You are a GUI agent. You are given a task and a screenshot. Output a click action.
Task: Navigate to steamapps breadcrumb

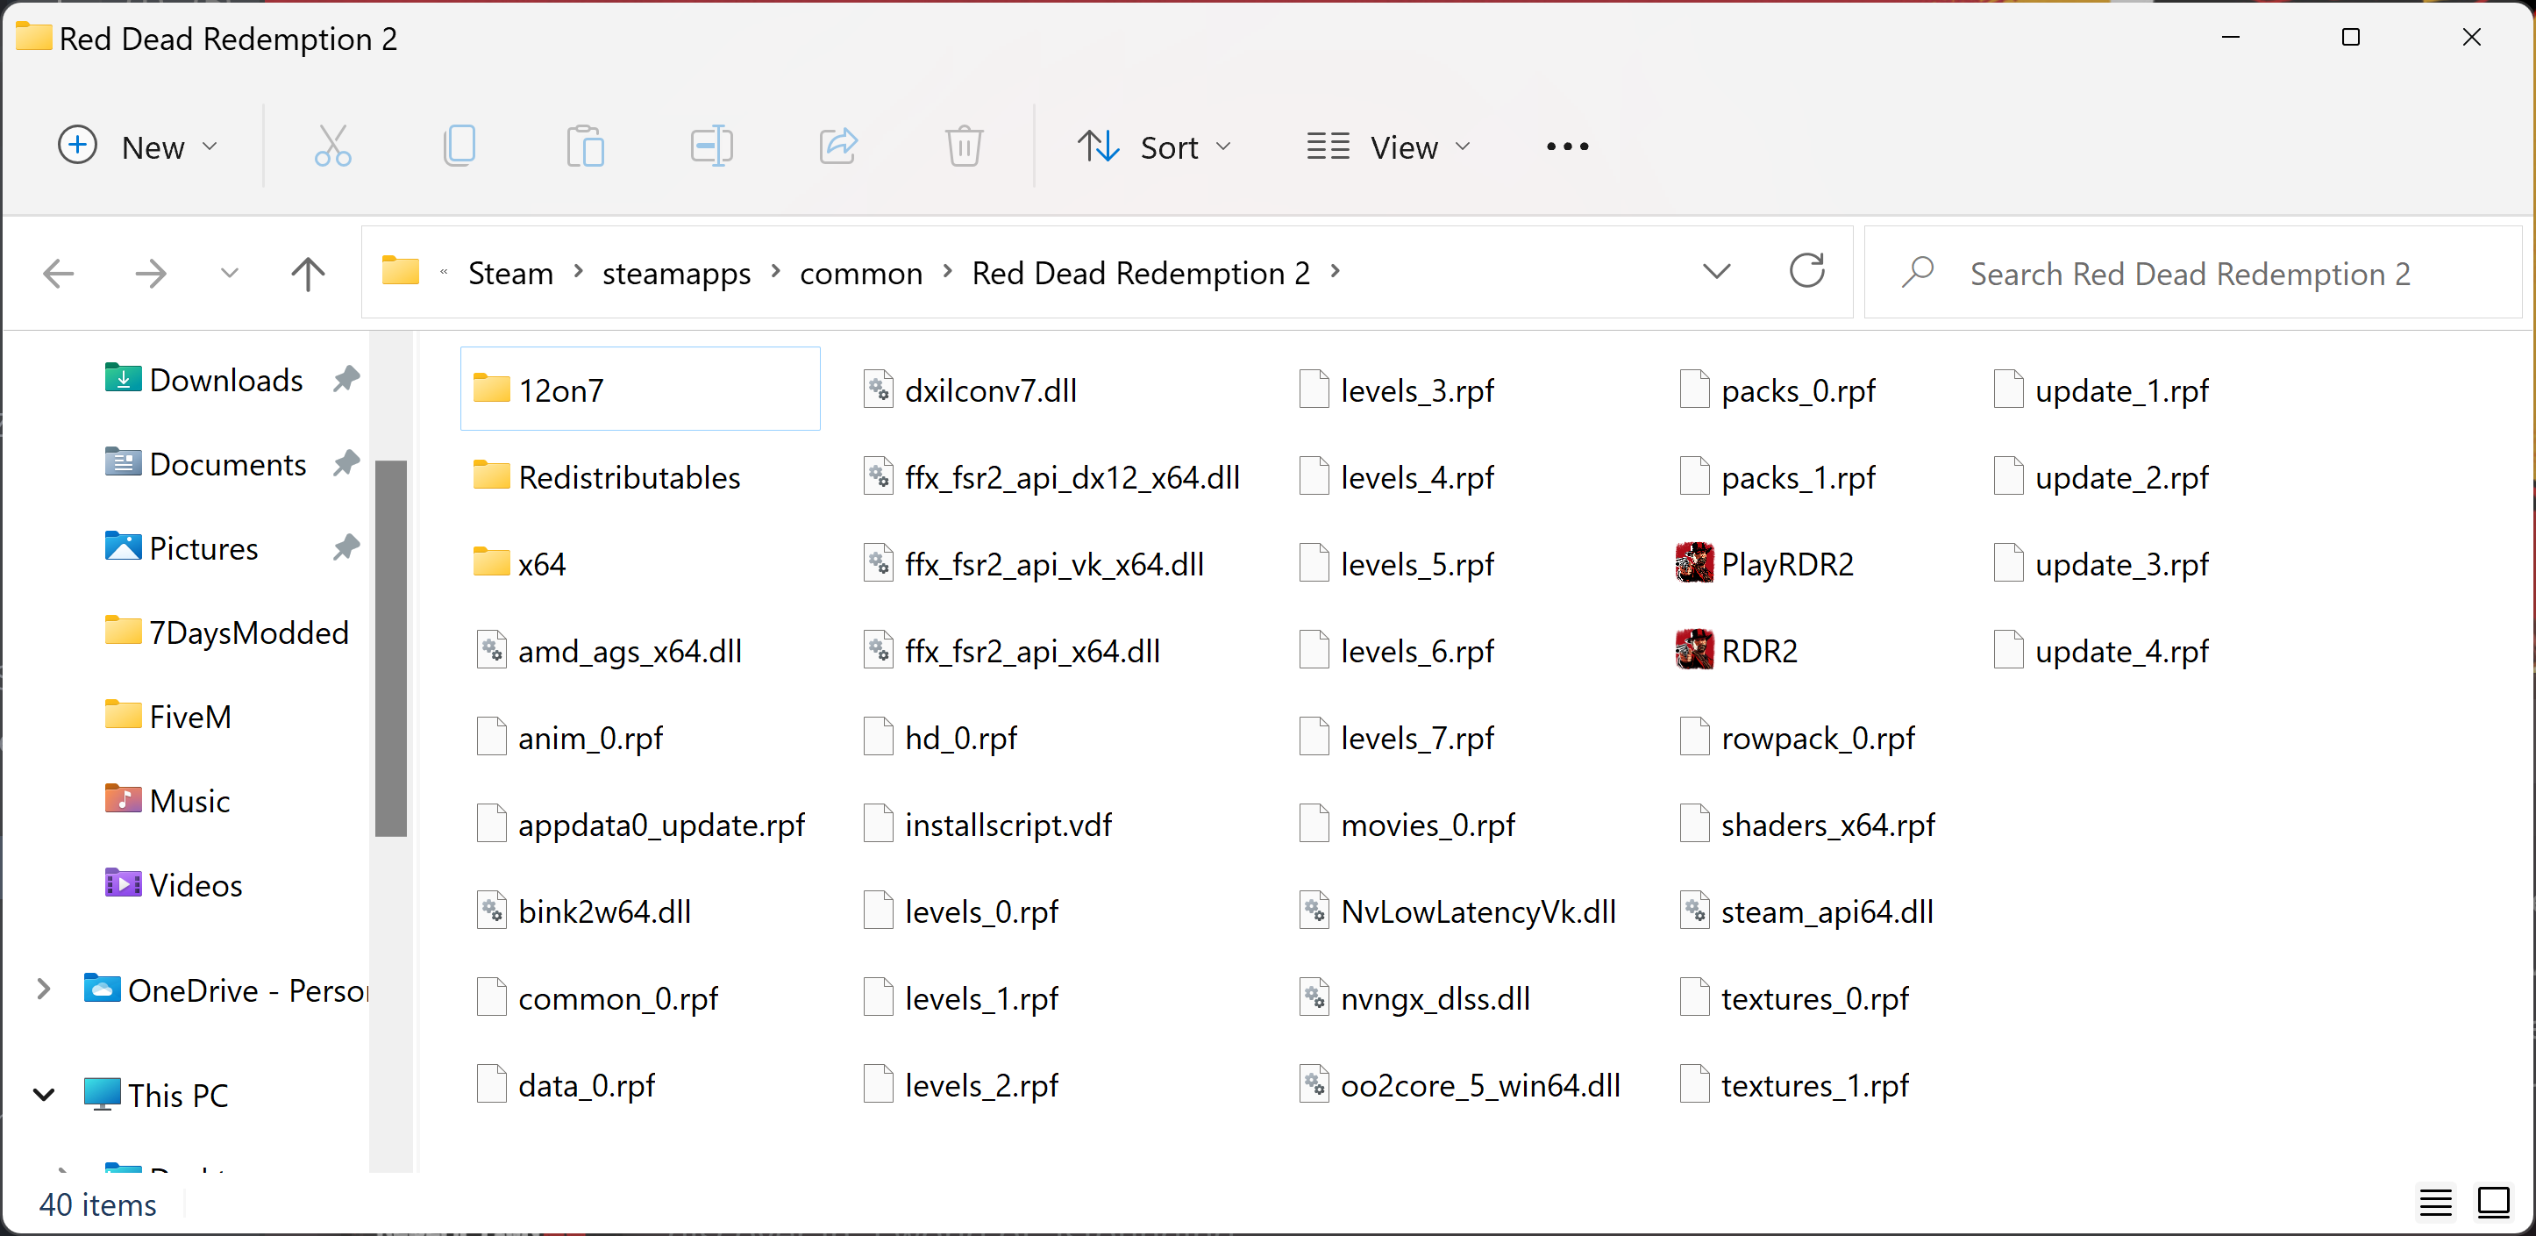[676, 273]
